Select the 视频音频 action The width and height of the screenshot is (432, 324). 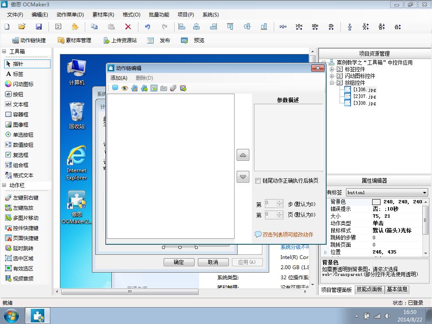(19, 278)
